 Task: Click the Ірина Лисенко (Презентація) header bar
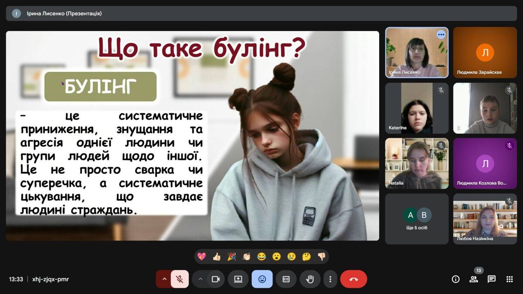point(261,14)
